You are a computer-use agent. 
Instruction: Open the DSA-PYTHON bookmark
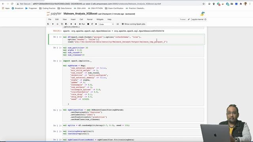click(x=95, y=8)
